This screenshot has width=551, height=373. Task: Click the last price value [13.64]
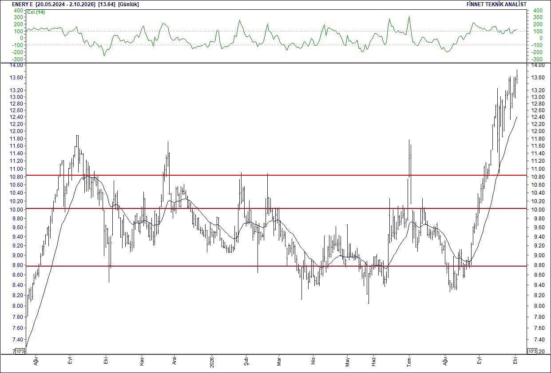tap(107, 4)
